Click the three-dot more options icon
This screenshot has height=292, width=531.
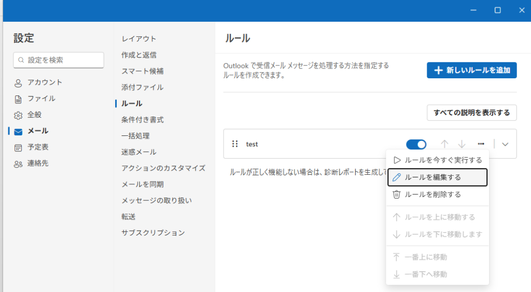point(481,144)
